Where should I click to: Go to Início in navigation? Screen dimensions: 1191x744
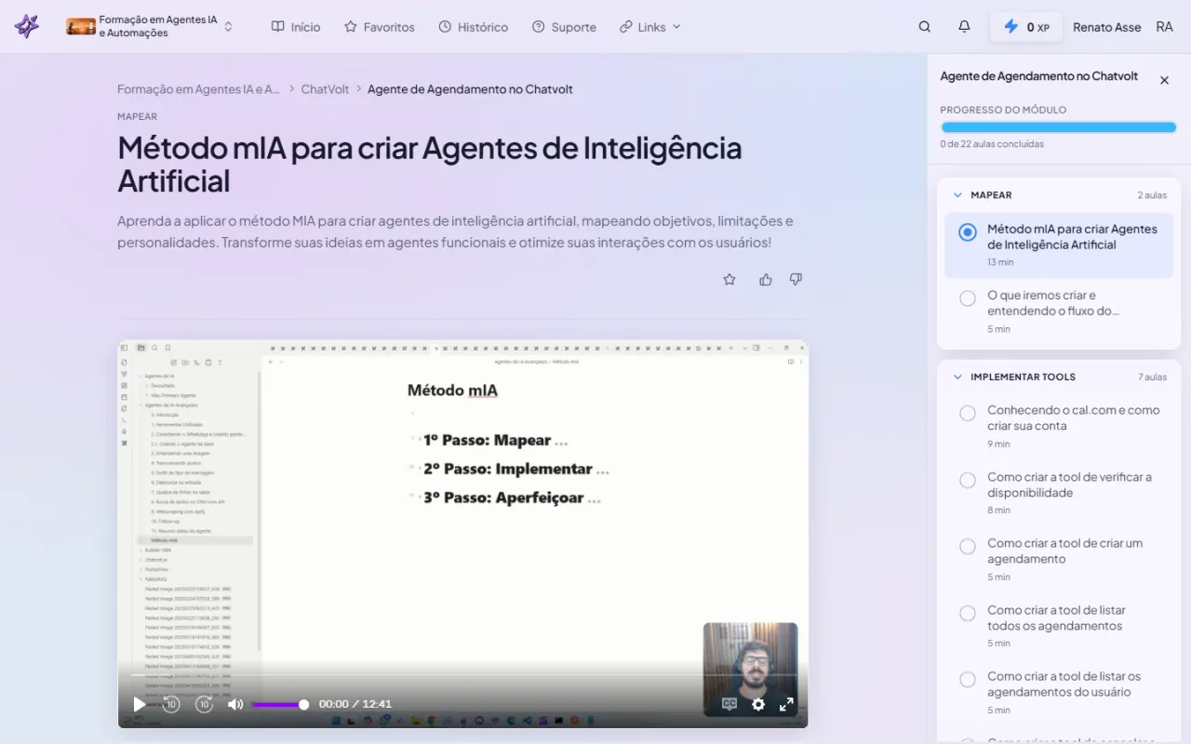[x=296, y=27]
